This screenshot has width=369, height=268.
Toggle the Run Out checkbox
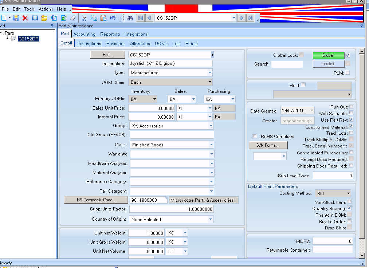[x=351, y=107]
